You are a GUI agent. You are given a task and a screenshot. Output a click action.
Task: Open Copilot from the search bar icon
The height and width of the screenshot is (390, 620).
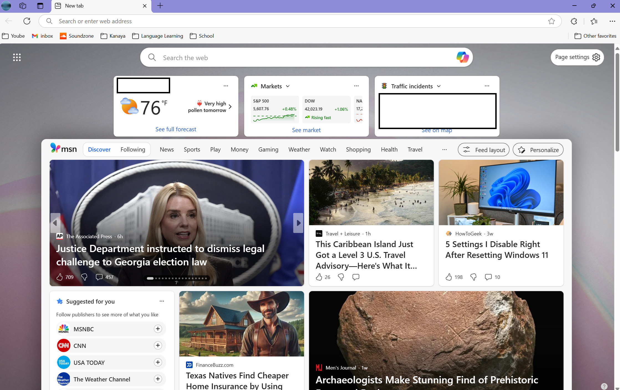pos(462,57)
